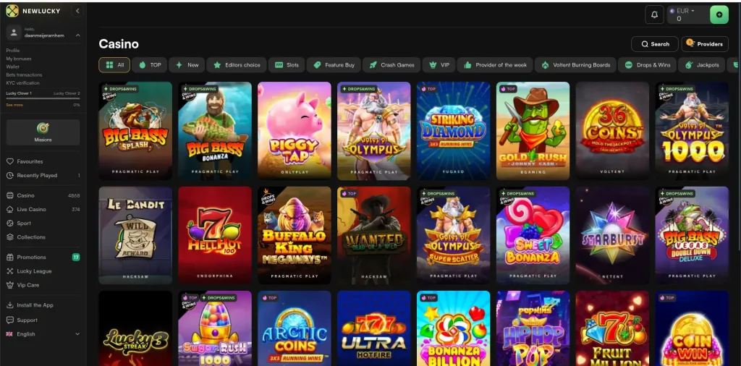This screenshot has height=366, width=741.
Task: Click the See more link
Action: click(14, 105)
